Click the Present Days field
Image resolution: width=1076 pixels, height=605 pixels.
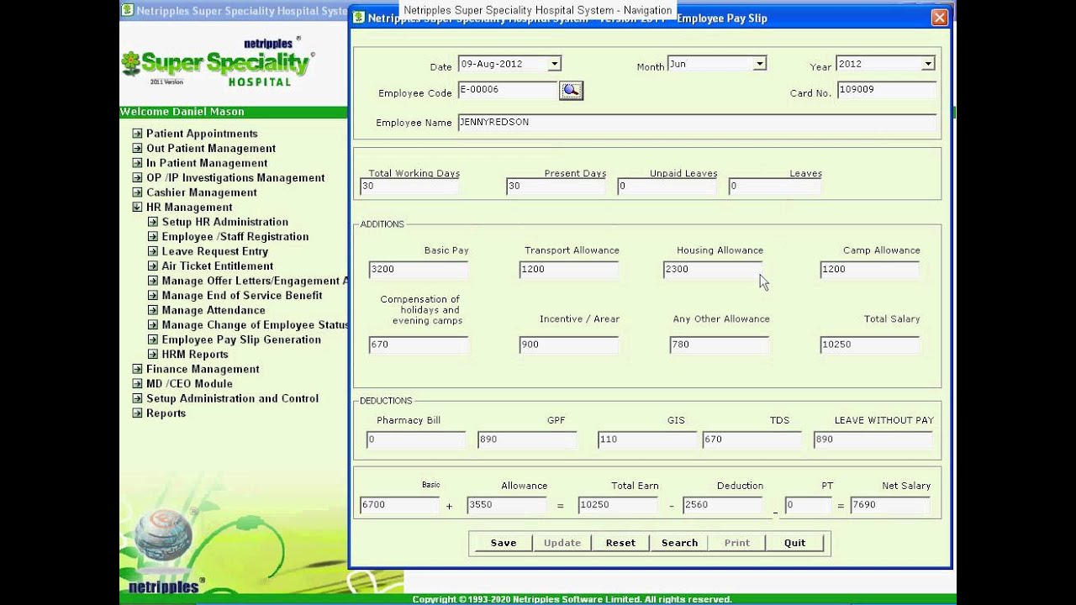pyautogui.click(x=556, y=187)
